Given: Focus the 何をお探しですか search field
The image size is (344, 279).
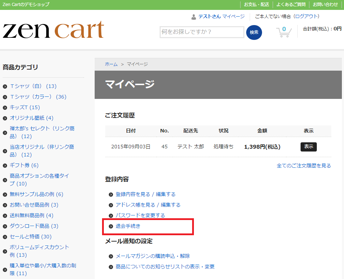Looking at the screenshot, I should click(202, 32).
